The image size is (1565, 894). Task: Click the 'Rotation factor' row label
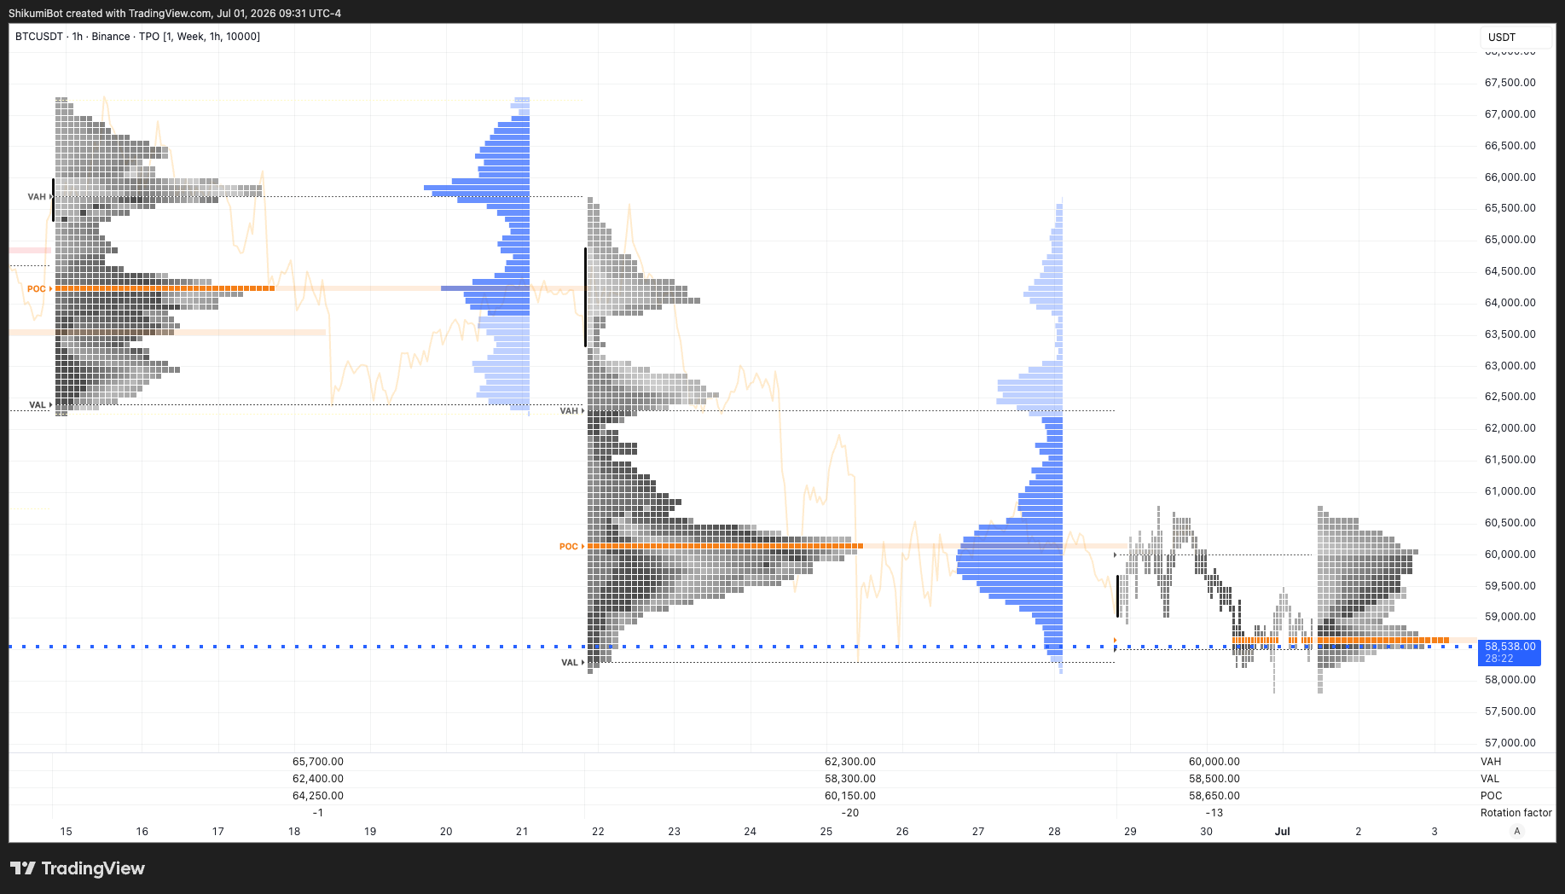[1516, 813]
